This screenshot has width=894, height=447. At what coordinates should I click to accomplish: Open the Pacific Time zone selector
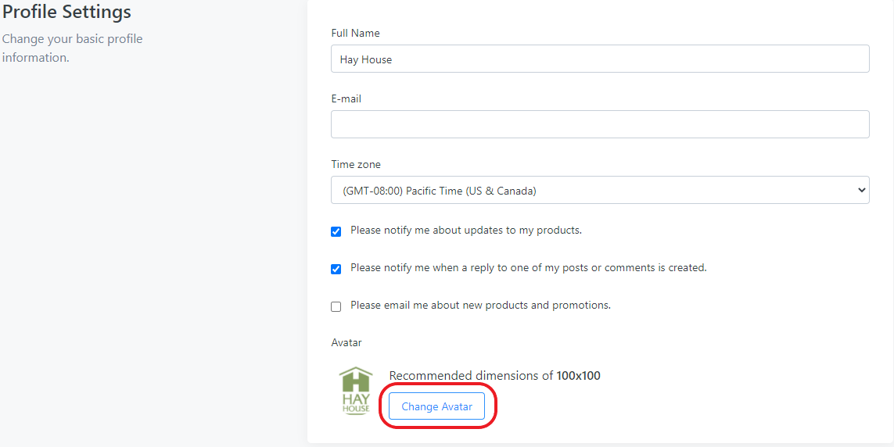(x=599, y=190)
